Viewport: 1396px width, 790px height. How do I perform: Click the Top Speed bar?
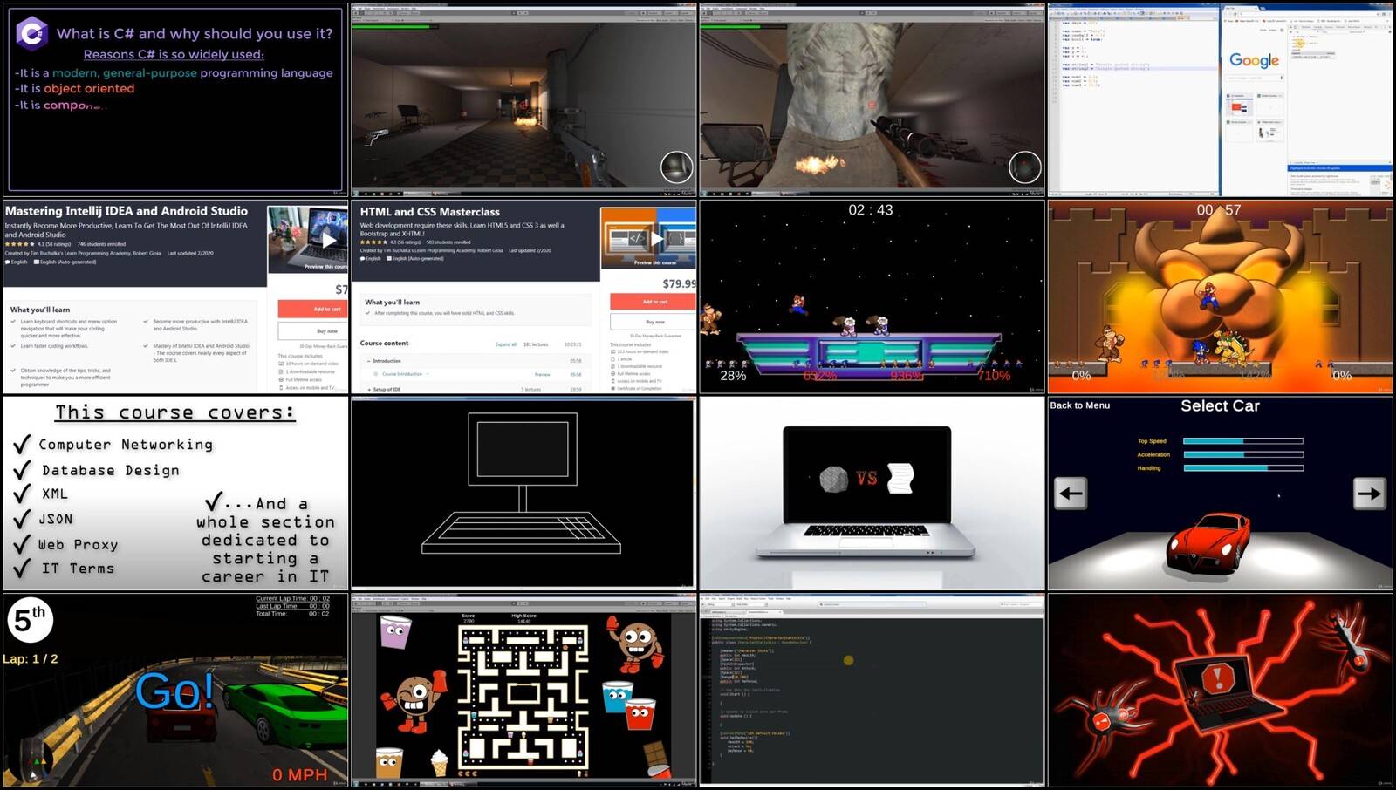point(1242,441)
